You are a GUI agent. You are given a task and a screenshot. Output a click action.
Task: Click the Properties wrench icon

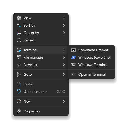[19, 111]
